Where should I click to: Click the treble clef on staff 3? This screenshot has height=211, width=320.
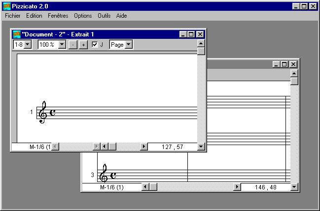(x=104, y=173)
